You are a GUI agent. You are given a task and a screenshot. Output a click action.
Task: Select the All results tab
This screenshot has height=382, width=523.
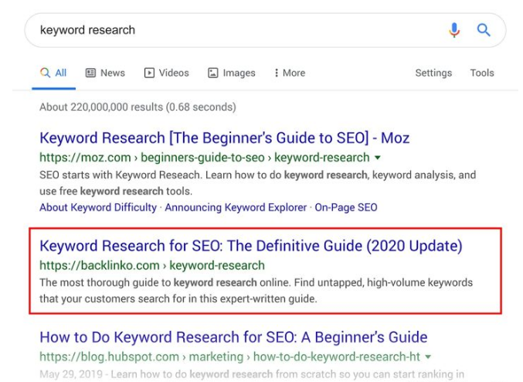54,73
